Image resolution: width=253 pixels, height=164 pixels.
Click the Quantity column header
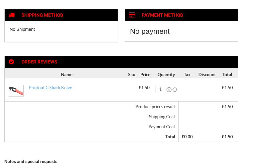166,74
